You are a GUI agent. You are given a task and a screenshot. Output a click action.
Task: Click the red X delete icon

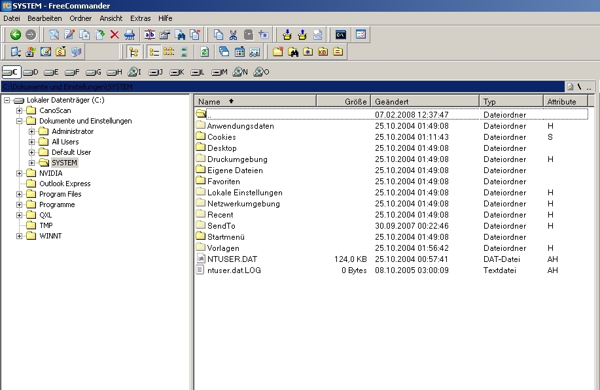coord(115,35)
